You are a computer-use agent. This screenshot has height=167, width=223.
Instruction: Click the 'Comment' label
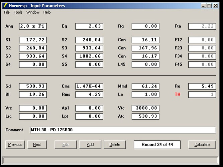pyautogui.click(x=14, y=130)
